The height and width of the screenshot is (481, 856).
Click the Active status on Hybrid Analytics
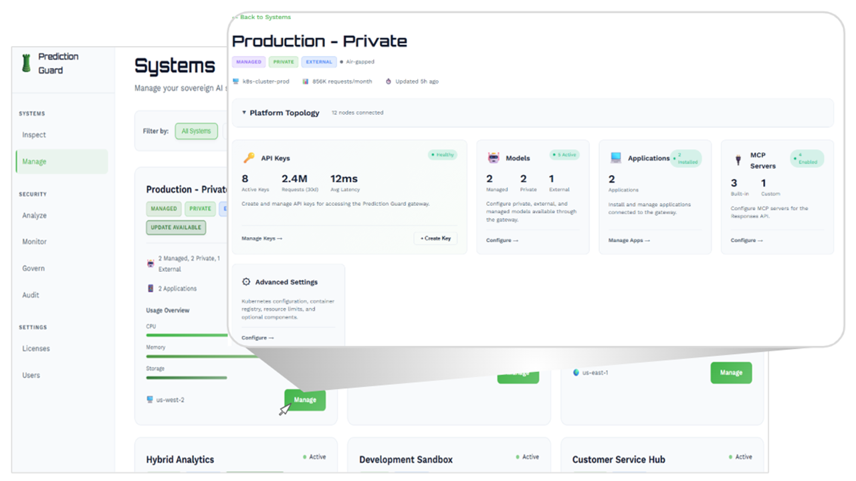314,457
